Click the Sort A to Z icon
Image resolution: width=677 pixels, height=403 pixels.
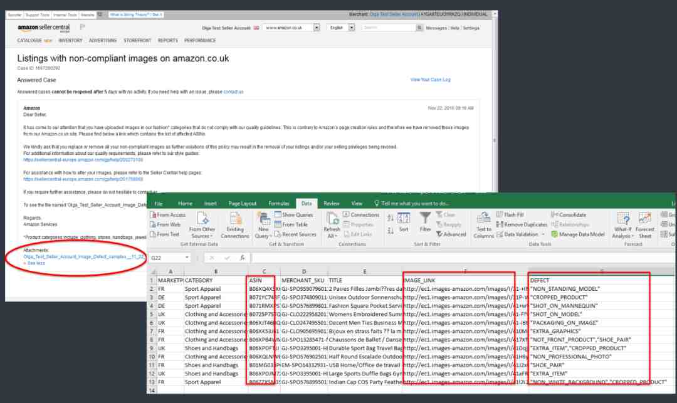[x=391, y=218]
